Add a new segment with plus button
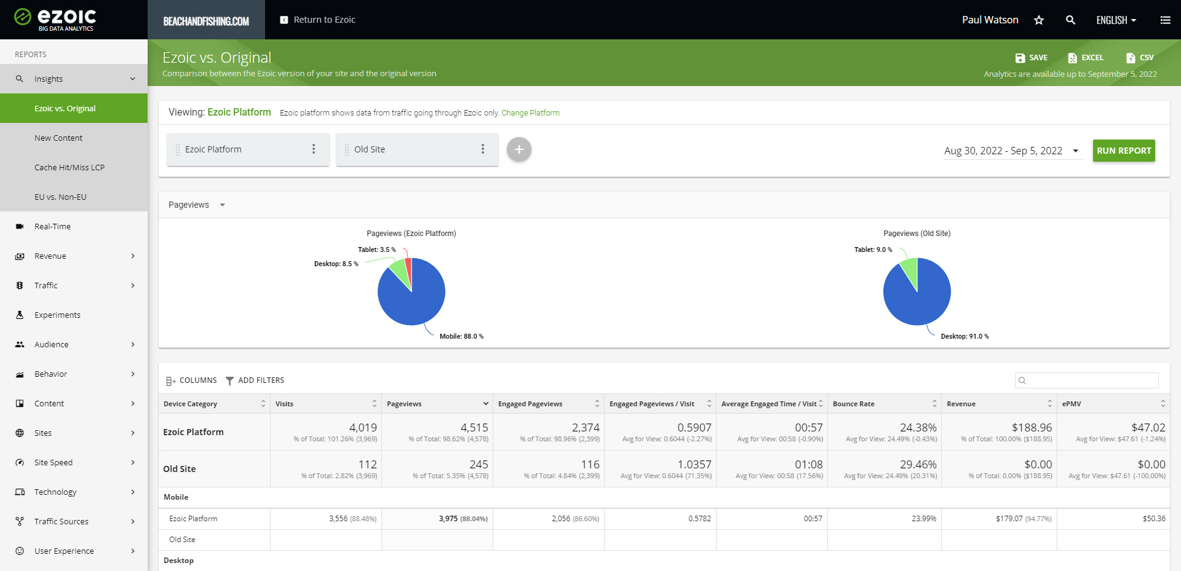This screenshot has height=571, width=1181. tap(519, 149)
